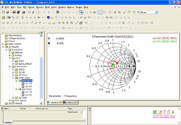Select the |S| dB folder

pos(21,72)
